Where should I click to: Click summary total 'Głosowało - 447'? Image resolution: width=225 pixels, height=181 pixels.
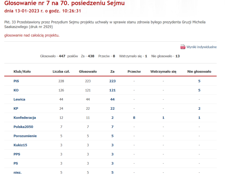point(53,56)
